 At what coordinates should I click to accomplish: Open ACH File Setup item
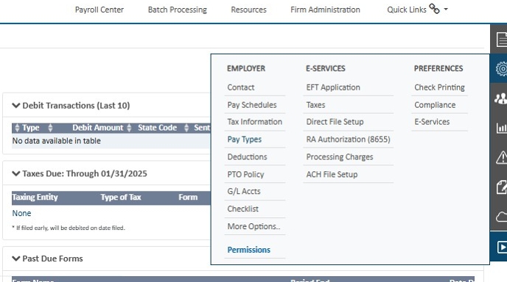click(332, 174)
